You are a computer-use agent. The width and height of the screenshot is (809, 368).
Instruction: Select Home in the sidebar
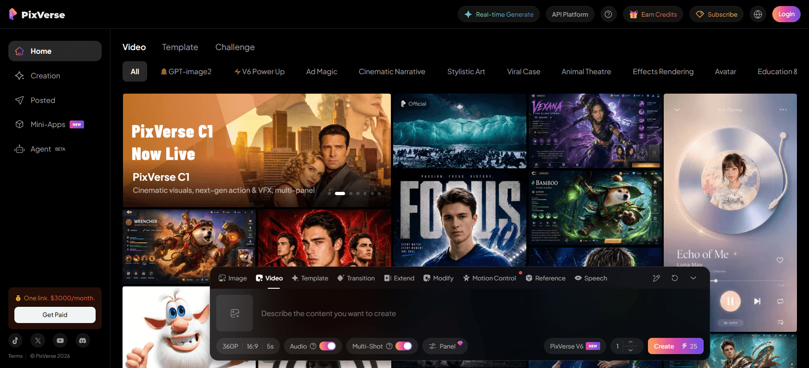(55, 51)
